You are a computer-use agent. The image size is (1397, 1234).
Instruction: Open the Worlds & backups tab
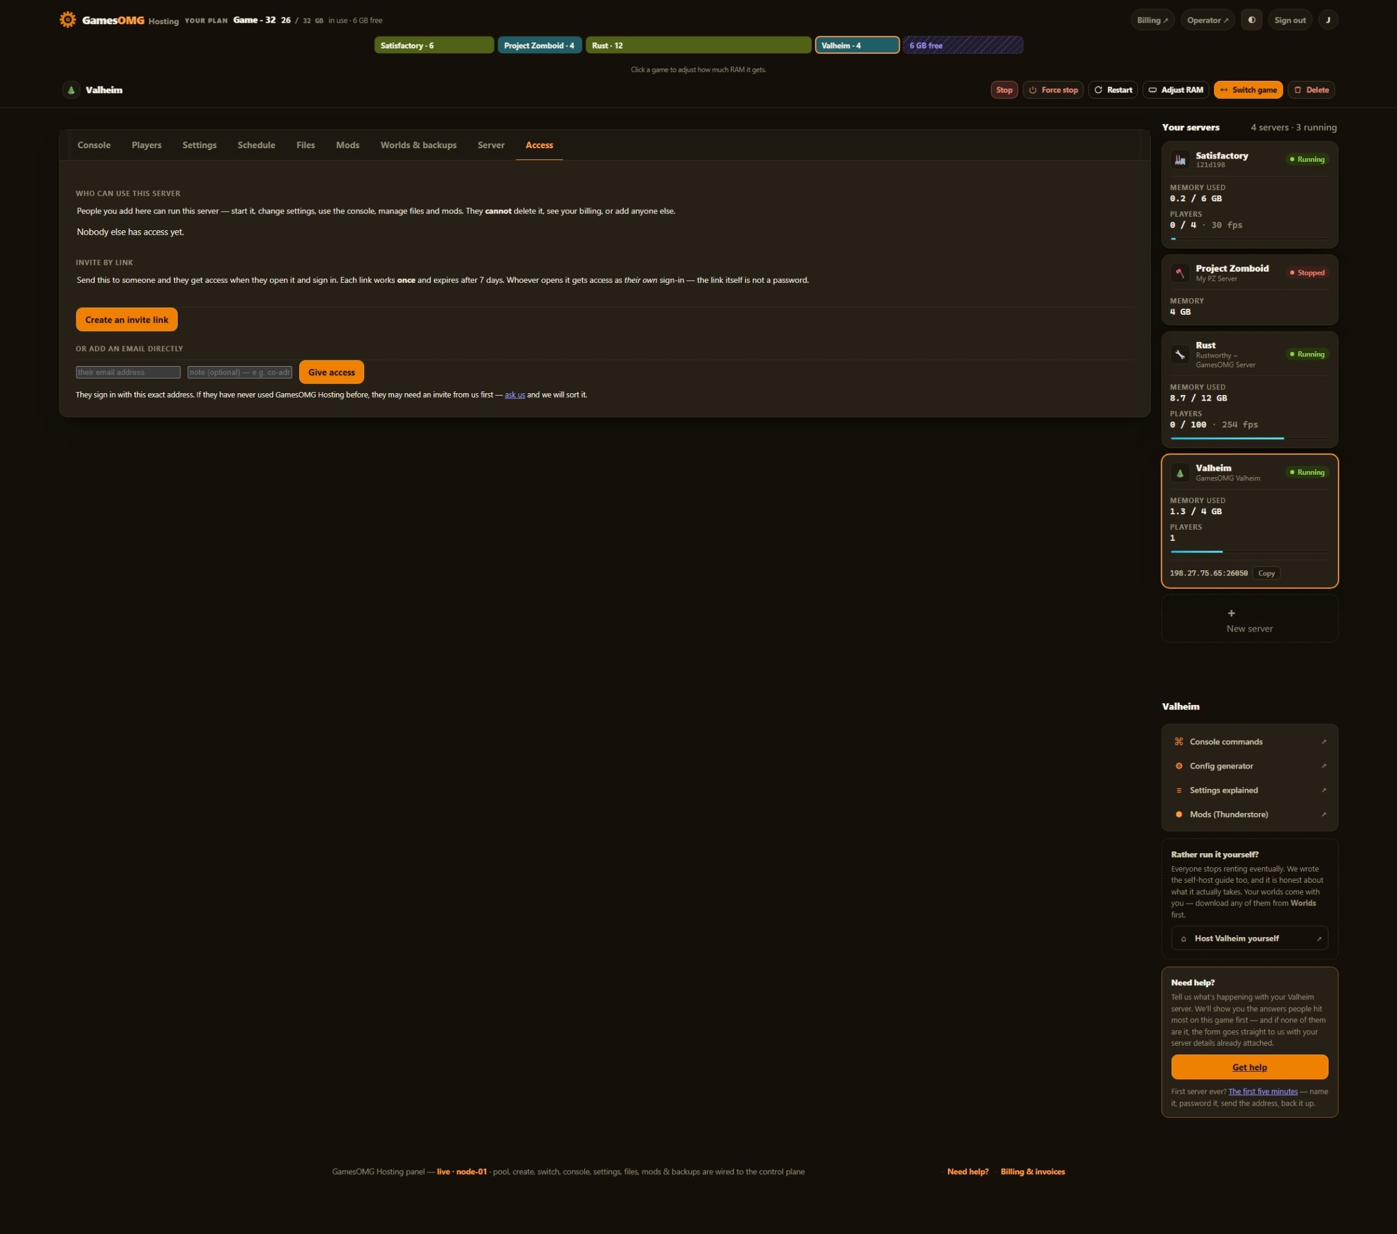click(418, 145)
